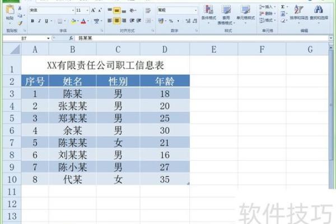Image resolution: width=336 pixels, height=224 pixels.
Task: Decrease font size with smaller A
Action: click(100, 10)
